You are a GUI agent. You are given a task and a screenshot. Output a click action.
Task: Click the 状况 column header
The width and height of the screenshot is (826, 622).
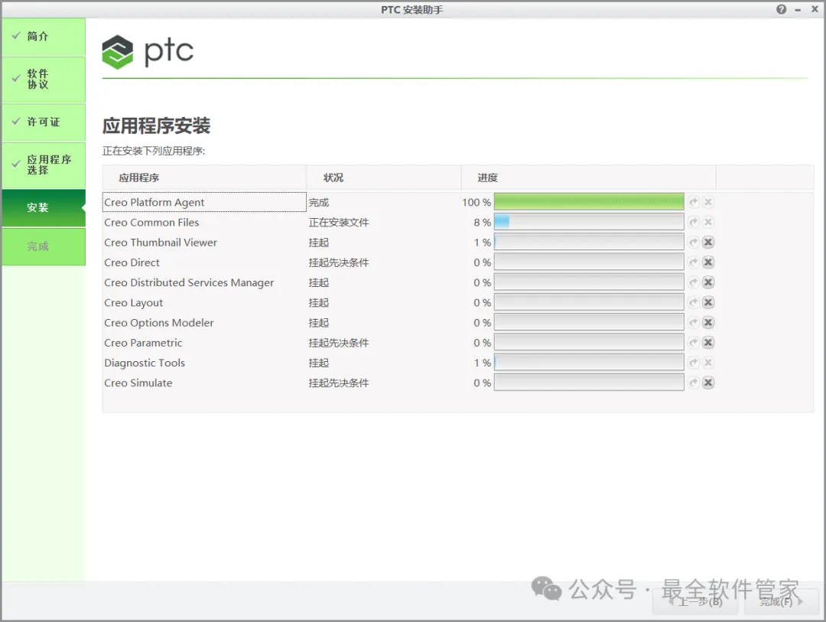(383, 177)
